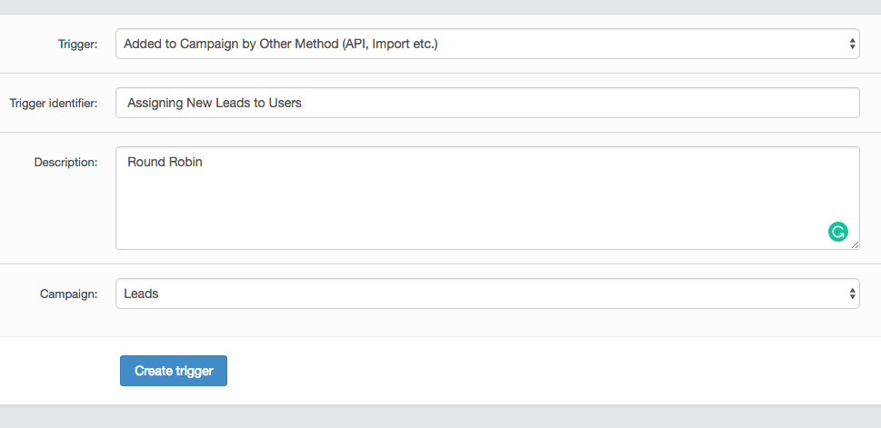
Task: Click the green Grammarly icon in Description
Action: coord(837,232)
